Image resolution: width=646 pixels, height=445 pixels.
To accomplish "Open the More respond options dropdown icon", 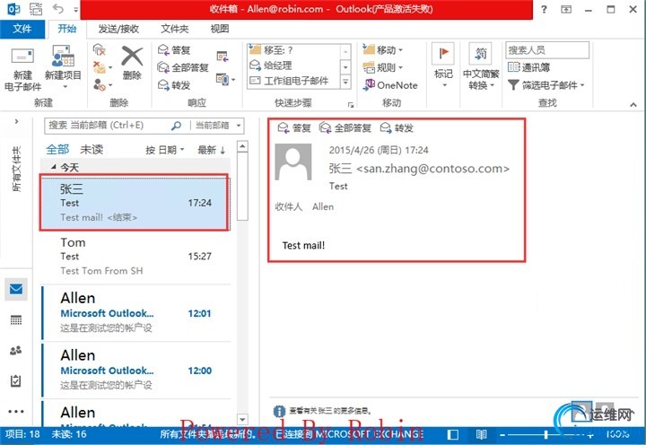I will point(226,79).
